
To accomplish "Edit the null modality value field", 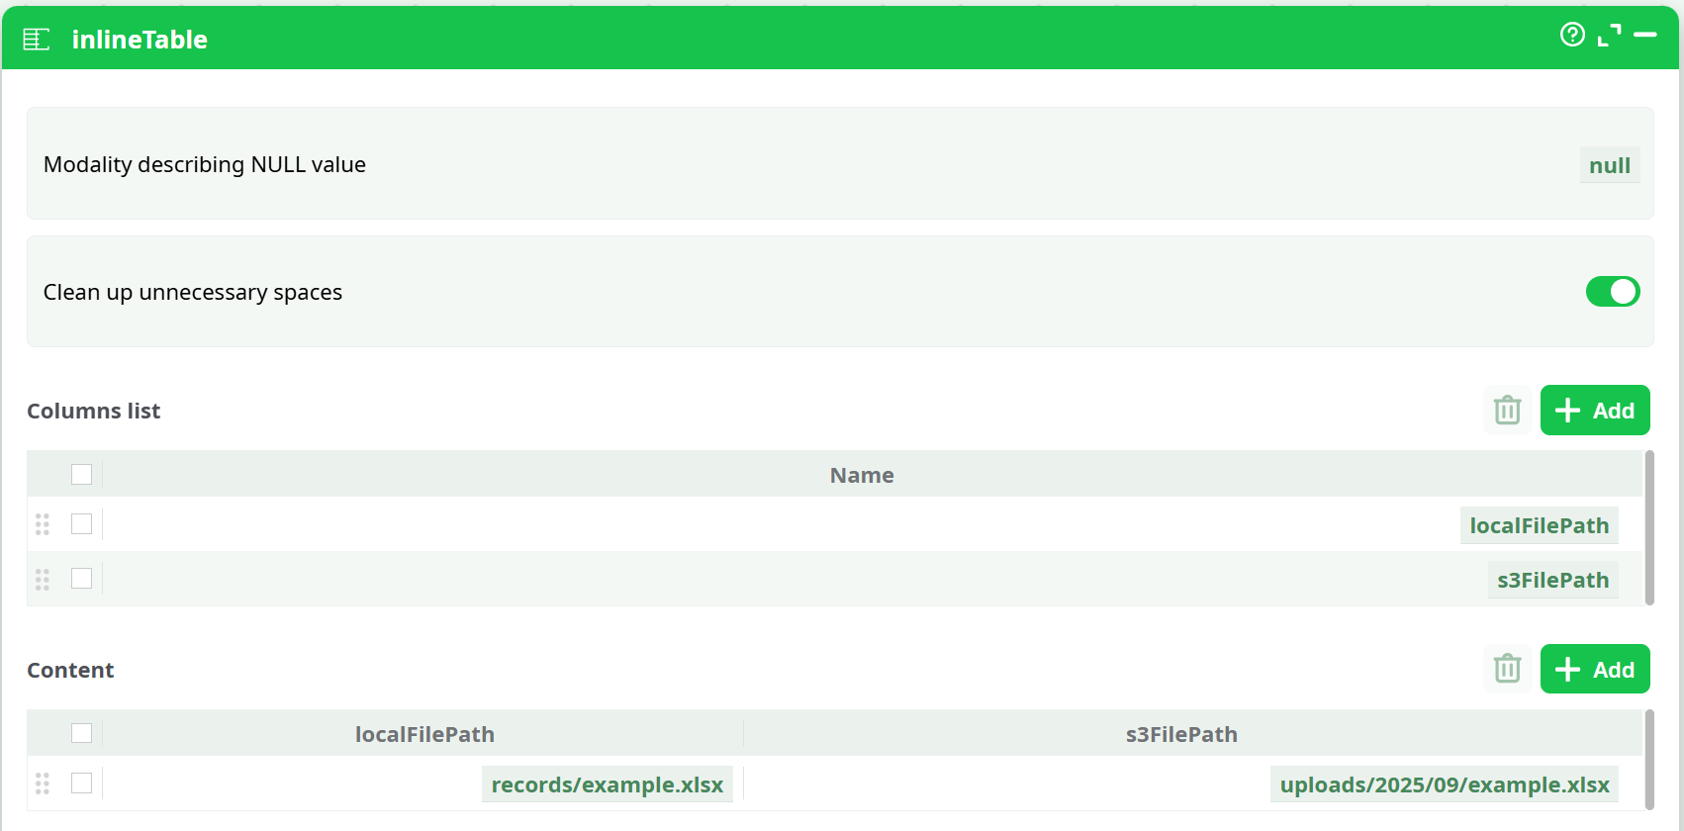I will point(1609,165).
